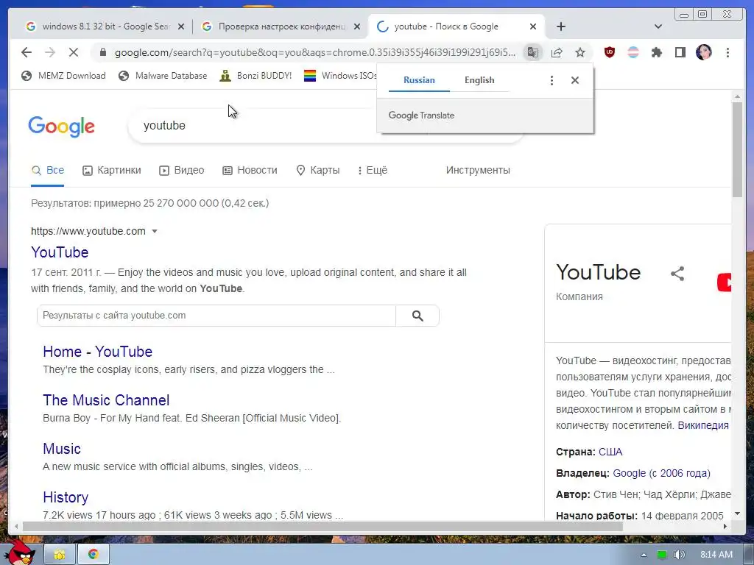
Task: Click the site search magnifier button
Action: pyautogui.click(x=417, y=316)
